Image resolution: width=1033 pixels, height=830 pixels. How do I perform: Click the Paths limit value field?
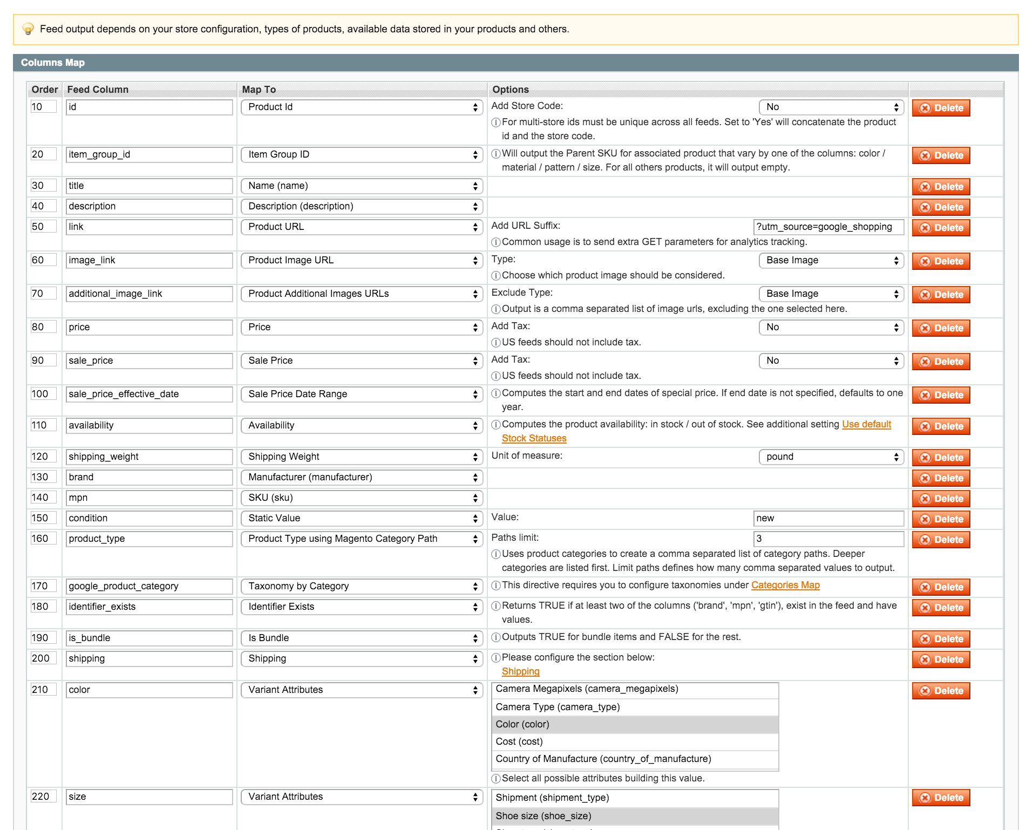click(x=828, y=539)
